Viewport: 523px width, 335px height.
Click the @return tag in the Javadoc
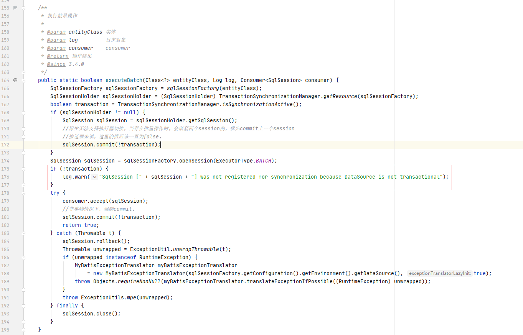pos(58,56)
